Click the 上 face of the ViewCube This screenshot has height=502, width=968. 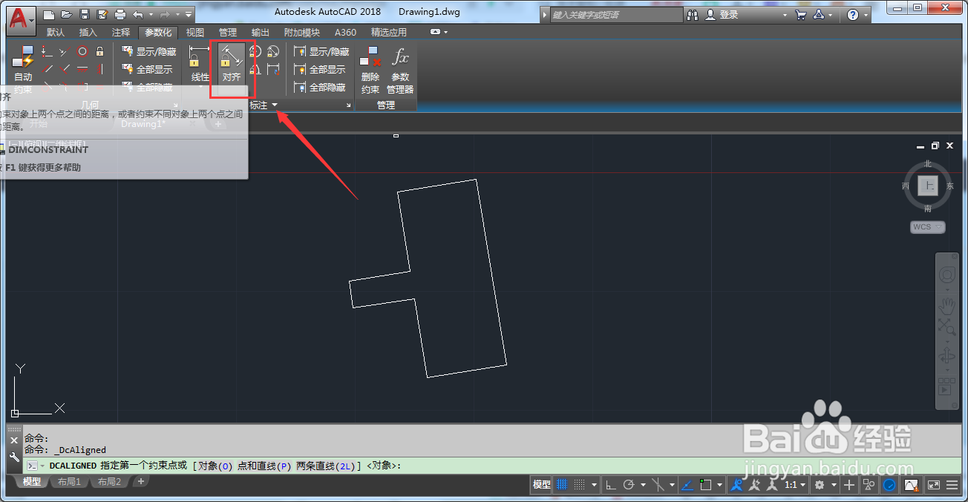tap(927, 186)
